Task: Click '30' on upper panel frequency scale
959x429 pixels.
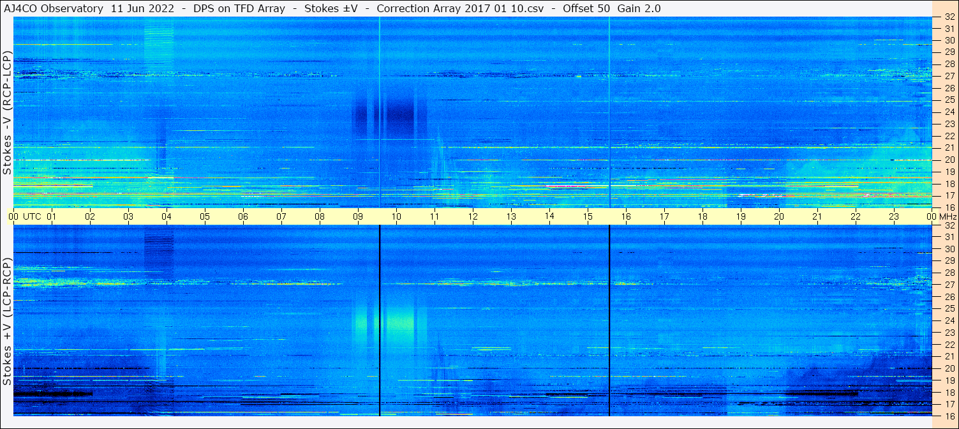Action: (x=949, y=40)
